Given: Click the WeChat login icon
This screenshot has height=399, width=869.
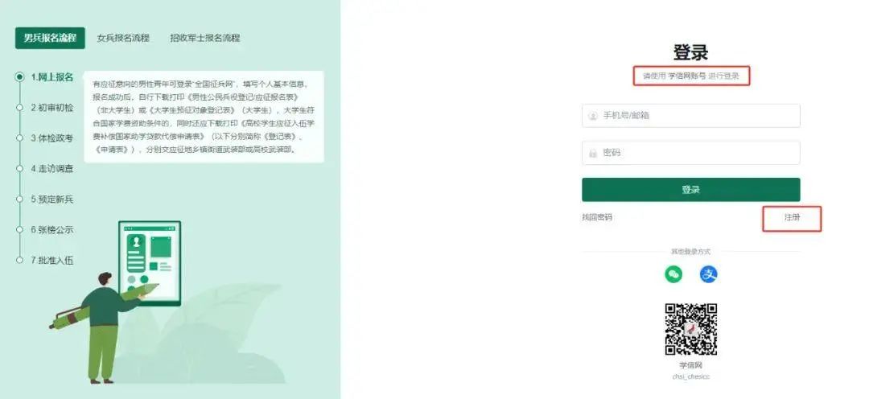Looking at the screenshot, I should tap(673, 274).
